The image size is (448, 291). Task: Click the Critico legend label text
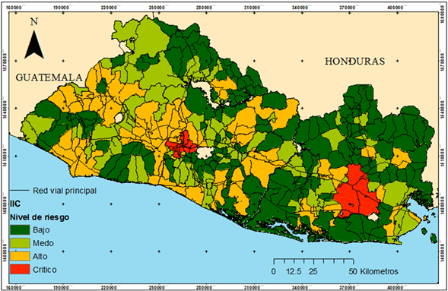tap(45, 270)
